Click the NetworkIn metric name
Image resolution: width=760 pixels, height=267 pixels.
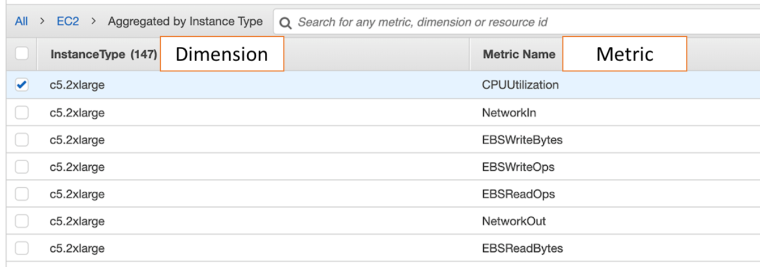click(509, 113)
